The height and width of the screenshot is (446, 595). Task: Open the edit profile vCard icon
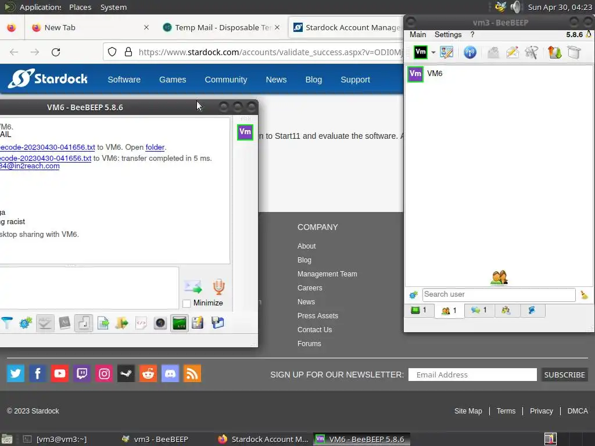point(447,52)
